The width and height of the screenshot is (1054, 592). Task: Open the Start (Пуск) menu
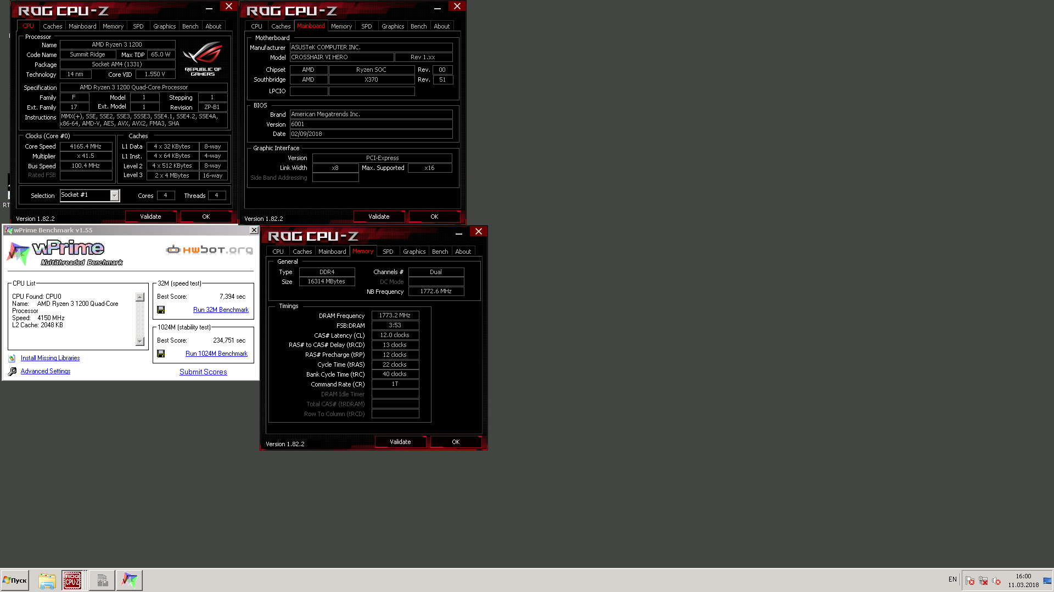(x=15, y=580)
